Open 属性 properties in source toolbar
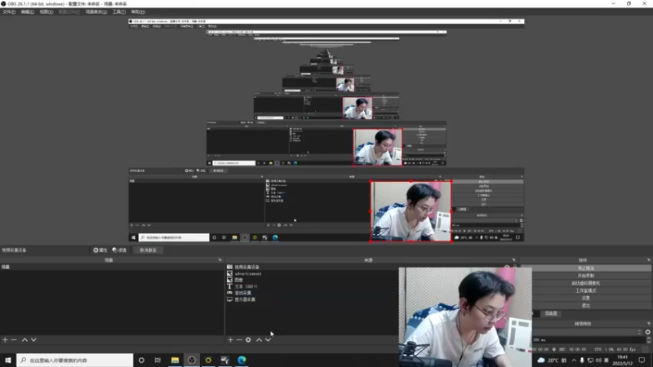The height and width of the screenshot is (367, 653). 100,250
